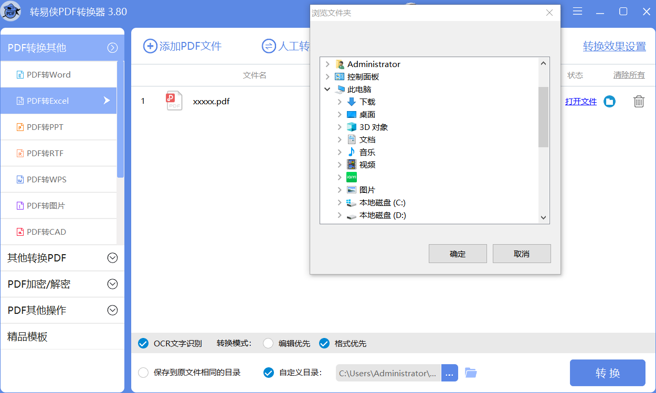Choose the custom directory option
This screenshot has width=656, height=393.
click(268, 373)
